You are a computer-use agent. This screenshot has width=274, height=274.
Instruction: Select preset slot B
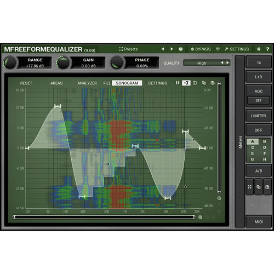pos(265,141)
